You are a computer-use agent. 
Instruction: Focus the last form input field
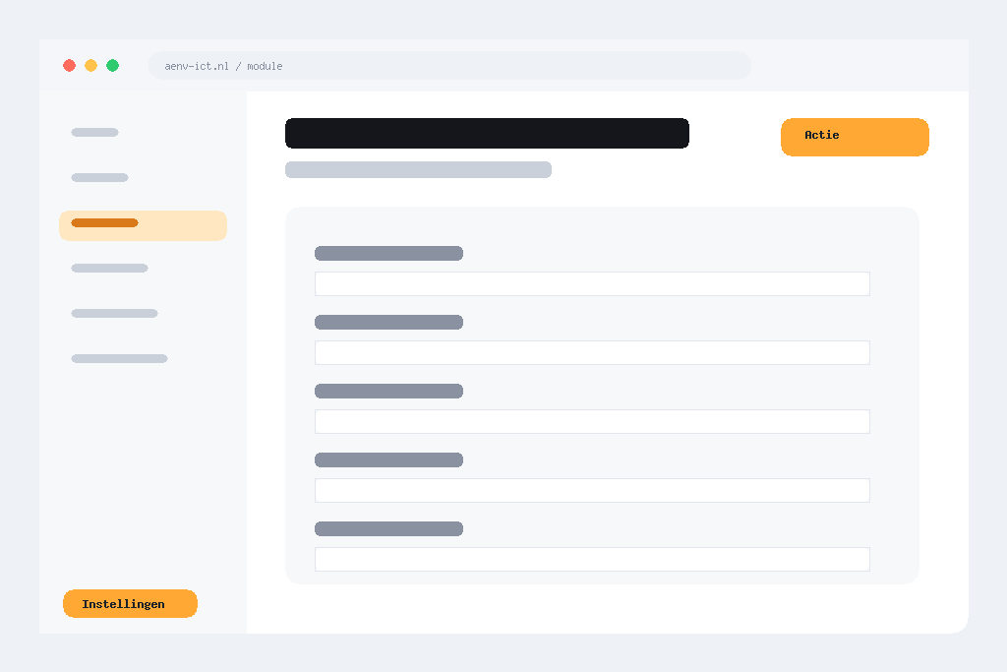(592, 560)
